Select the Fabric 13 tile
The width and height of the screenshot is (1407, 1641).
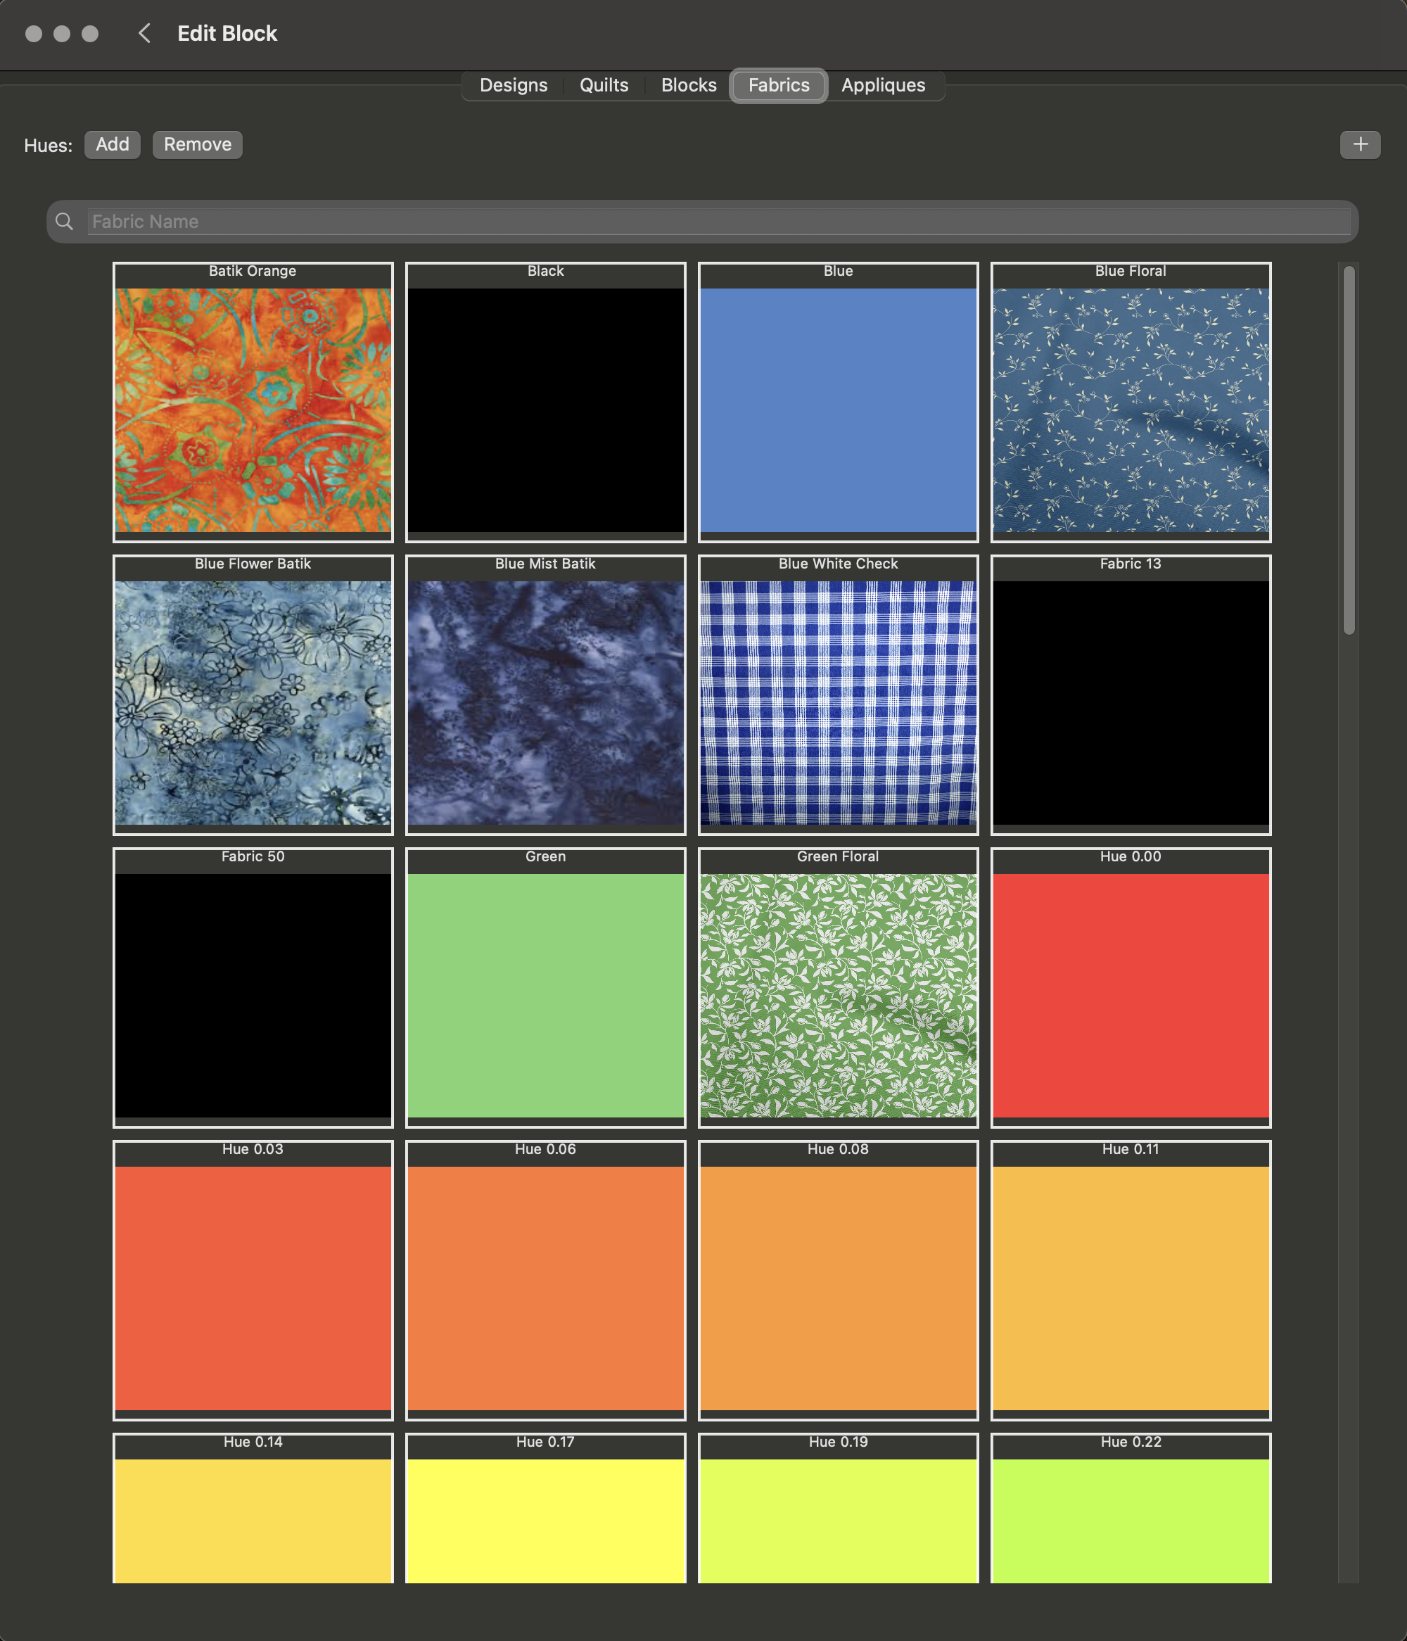(1131, 695)
